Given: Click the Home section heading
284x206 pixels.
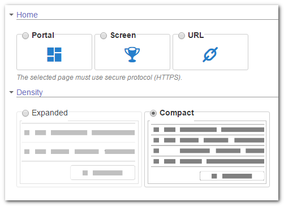Looking at the screenshot, I should pos(27,15).
